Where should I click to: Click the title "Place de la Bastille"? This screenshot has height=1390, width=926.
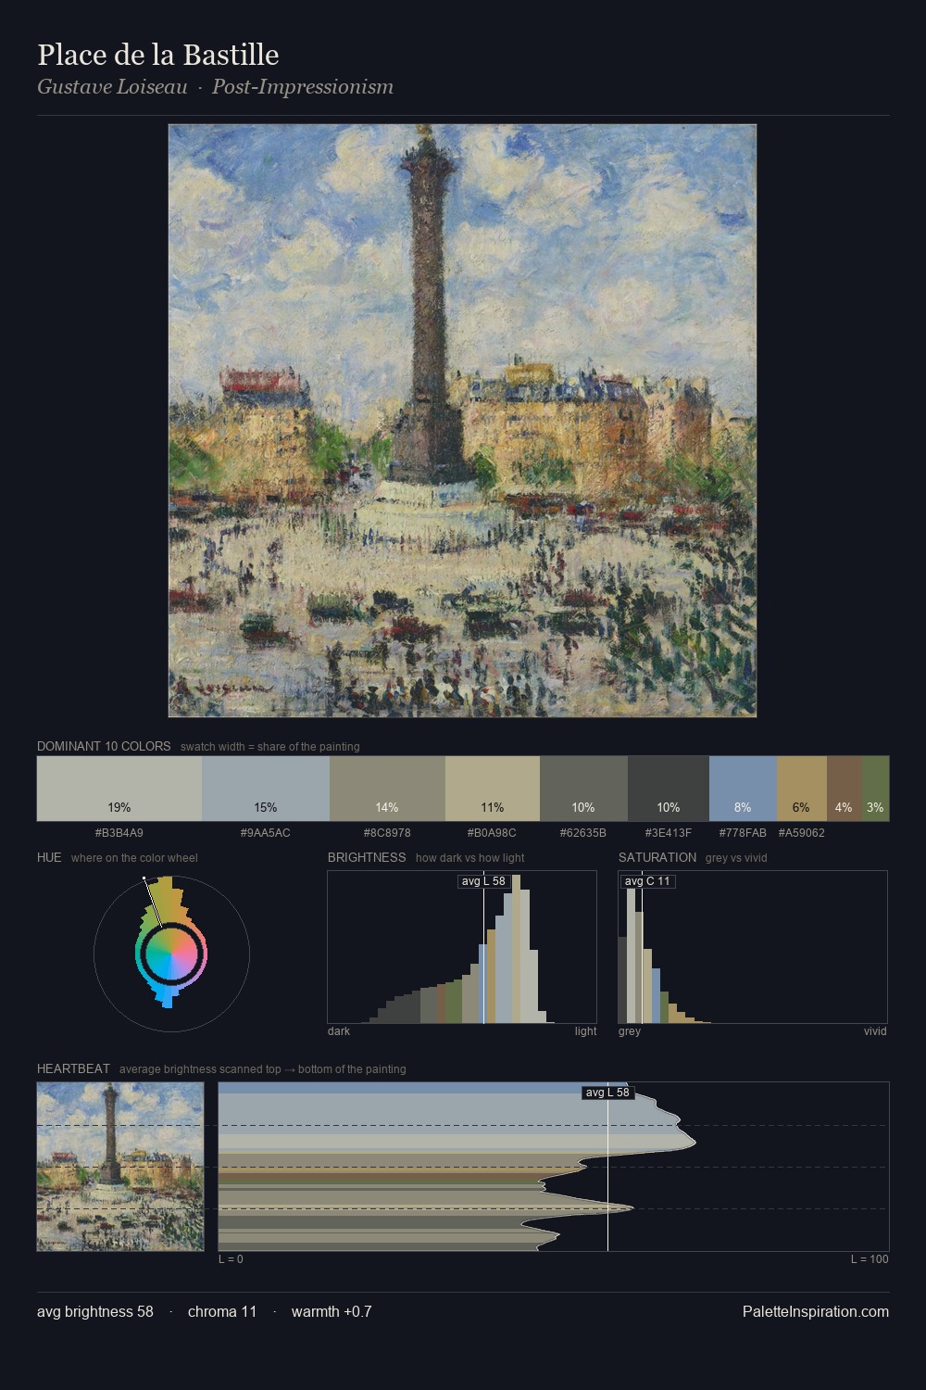click(x=158, y=55)
